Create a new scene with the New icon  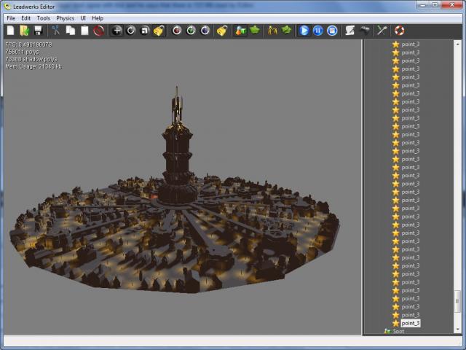10,31
